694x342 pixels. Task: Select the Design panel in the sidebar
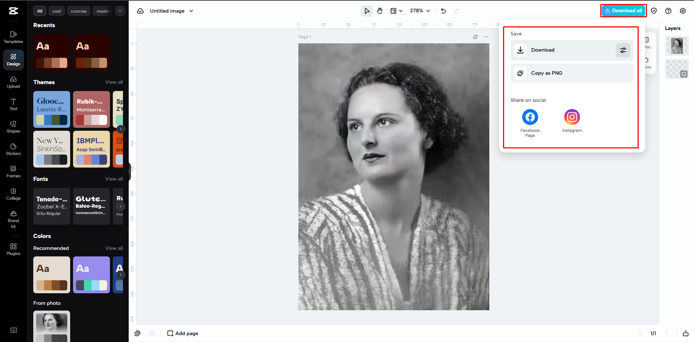point(13,60)
